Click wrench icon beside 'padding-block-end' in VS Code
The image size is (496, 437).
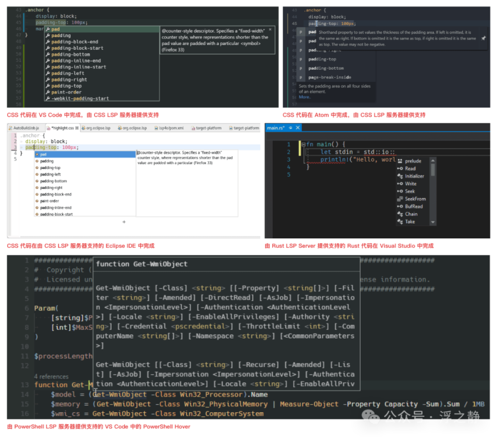(48, 42)
